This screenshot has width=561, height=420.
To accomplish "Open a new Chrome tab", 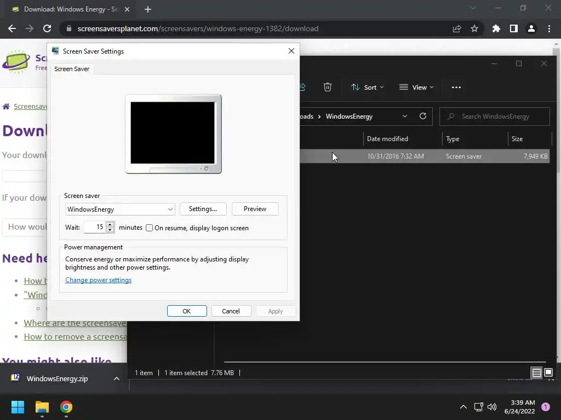I will 148,9.
